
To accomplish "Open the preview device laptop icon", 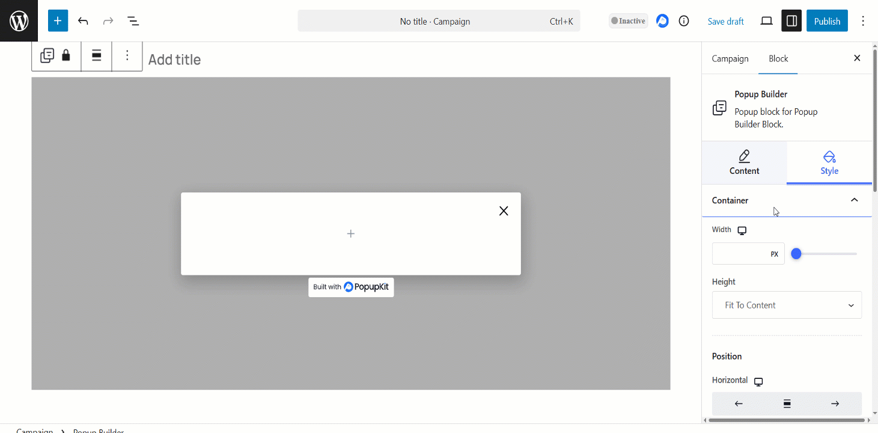I will [x=766, y=21].
